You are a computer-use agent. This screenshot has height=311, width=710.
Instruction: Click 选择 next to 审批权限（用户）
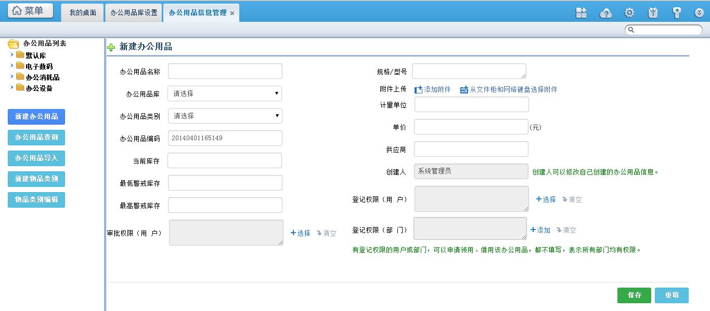pyautogui.click(x=301, y=233)
